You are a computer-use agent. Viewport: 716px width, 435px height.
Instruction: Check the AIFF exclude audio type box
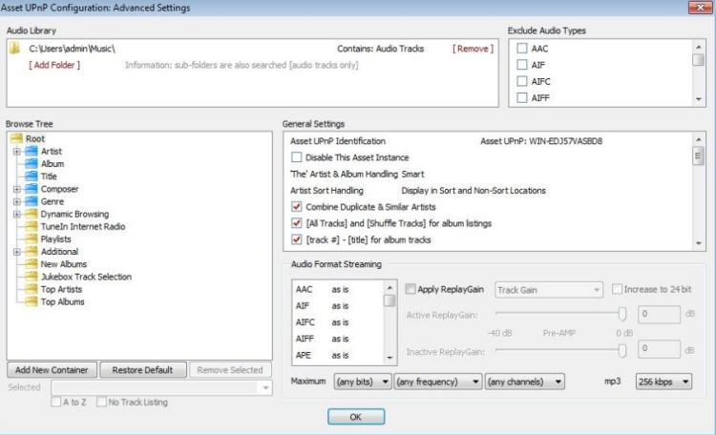point(522,97)
